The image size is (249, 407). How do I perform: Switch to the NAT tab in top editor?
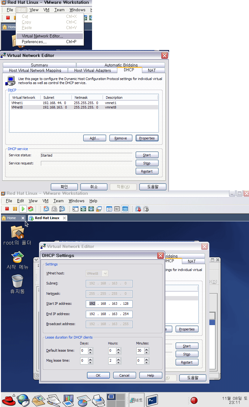(x=152, y=70)
